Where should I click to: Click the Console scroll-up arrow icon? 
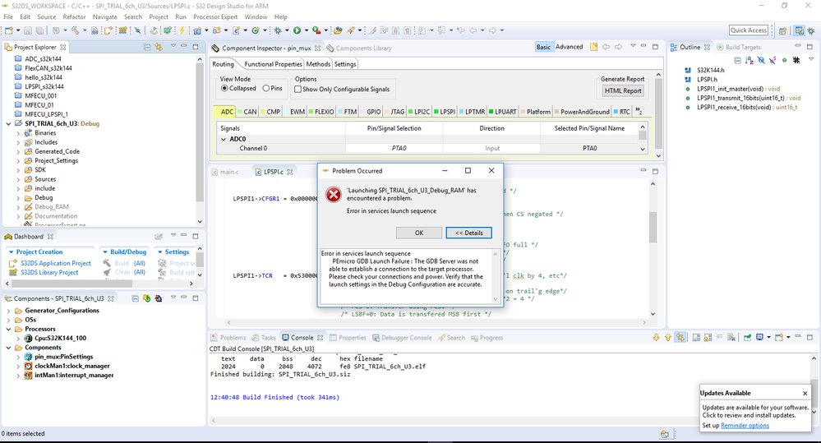coord(667,338)
